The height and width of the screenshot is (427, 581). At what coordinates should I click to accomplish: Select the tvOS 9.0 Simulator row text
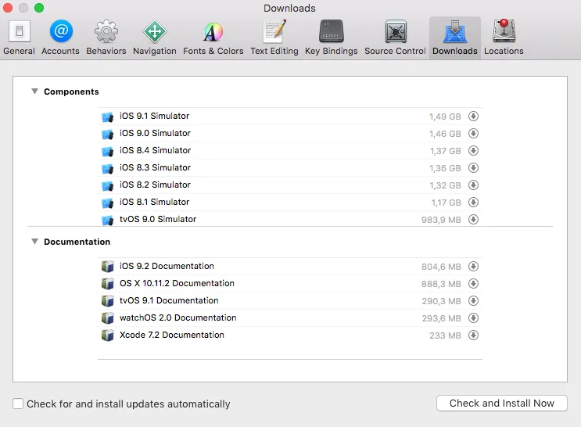158,219
